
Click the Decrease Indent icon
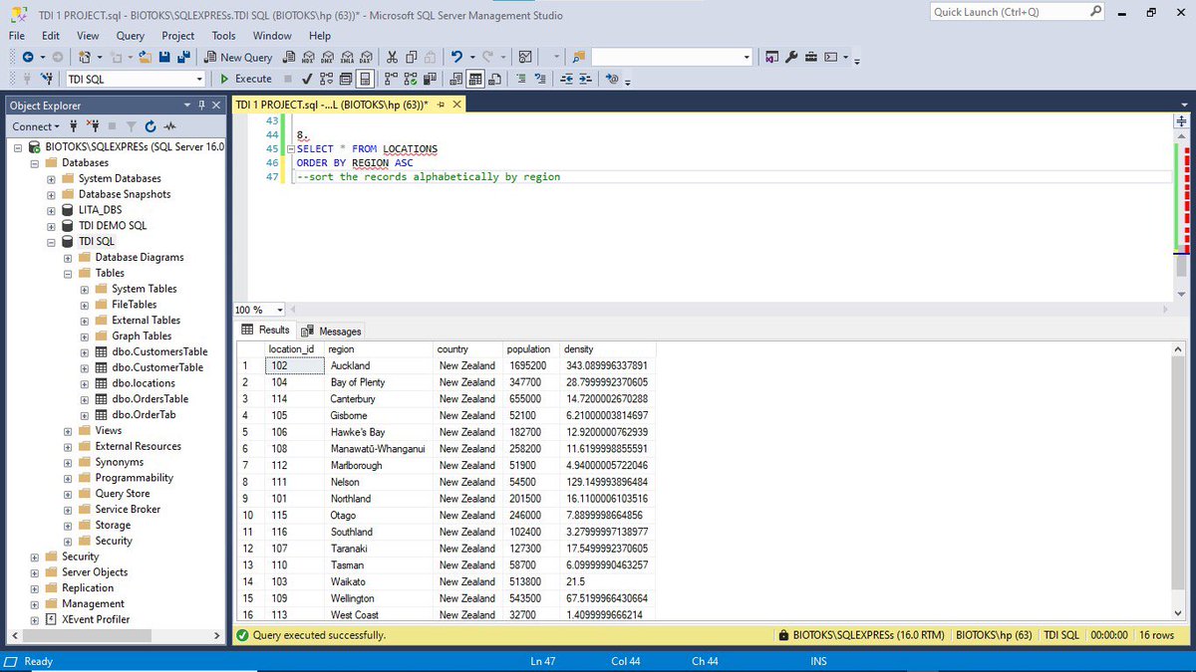(567, 79)
